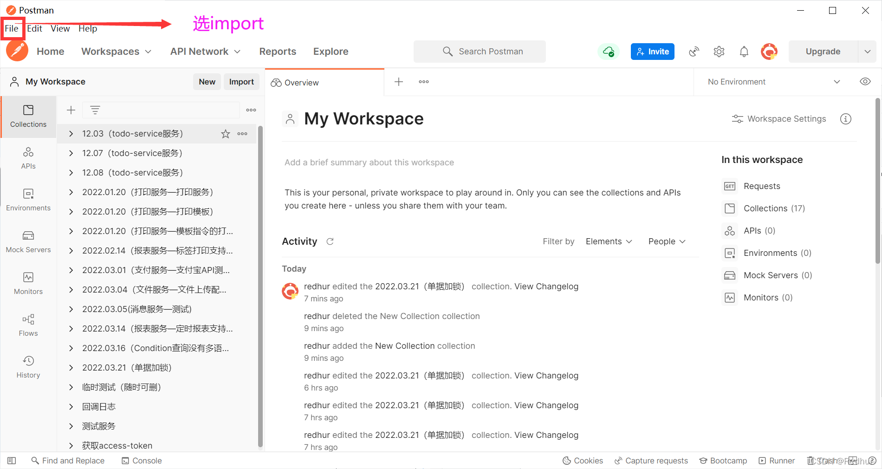Click the environment quick look eye icon
Viewport: 882px width, 469px height.
865,82
